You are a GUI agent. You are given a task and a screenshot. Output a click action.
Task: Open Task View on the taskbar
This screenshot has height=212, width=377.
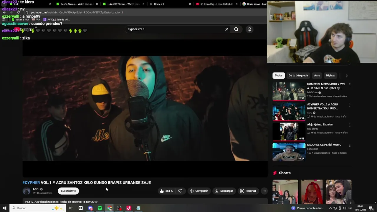71,208
